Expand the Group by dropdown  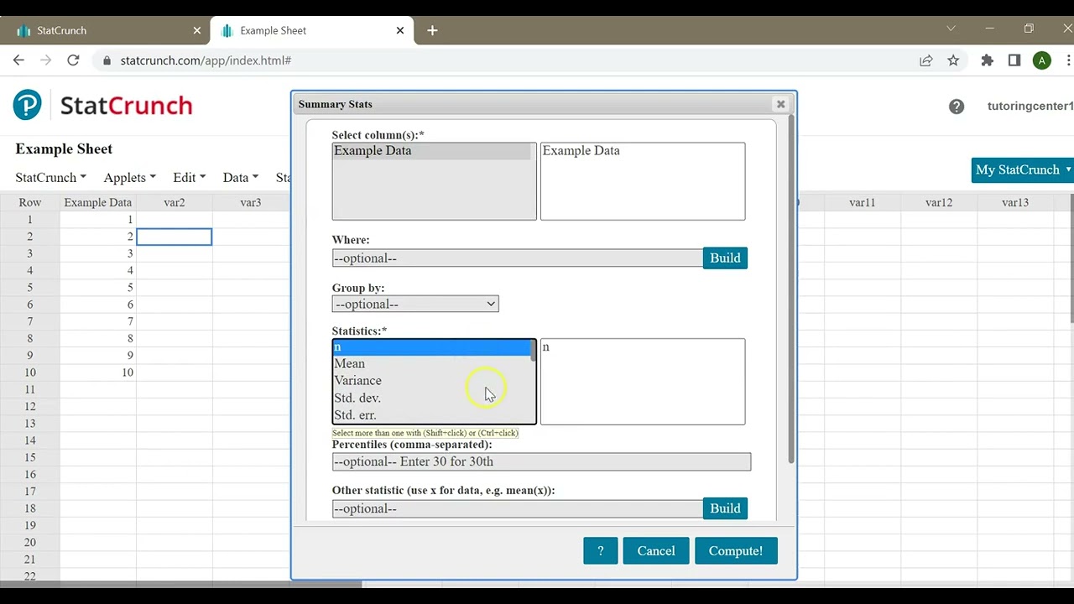point(415,304)
